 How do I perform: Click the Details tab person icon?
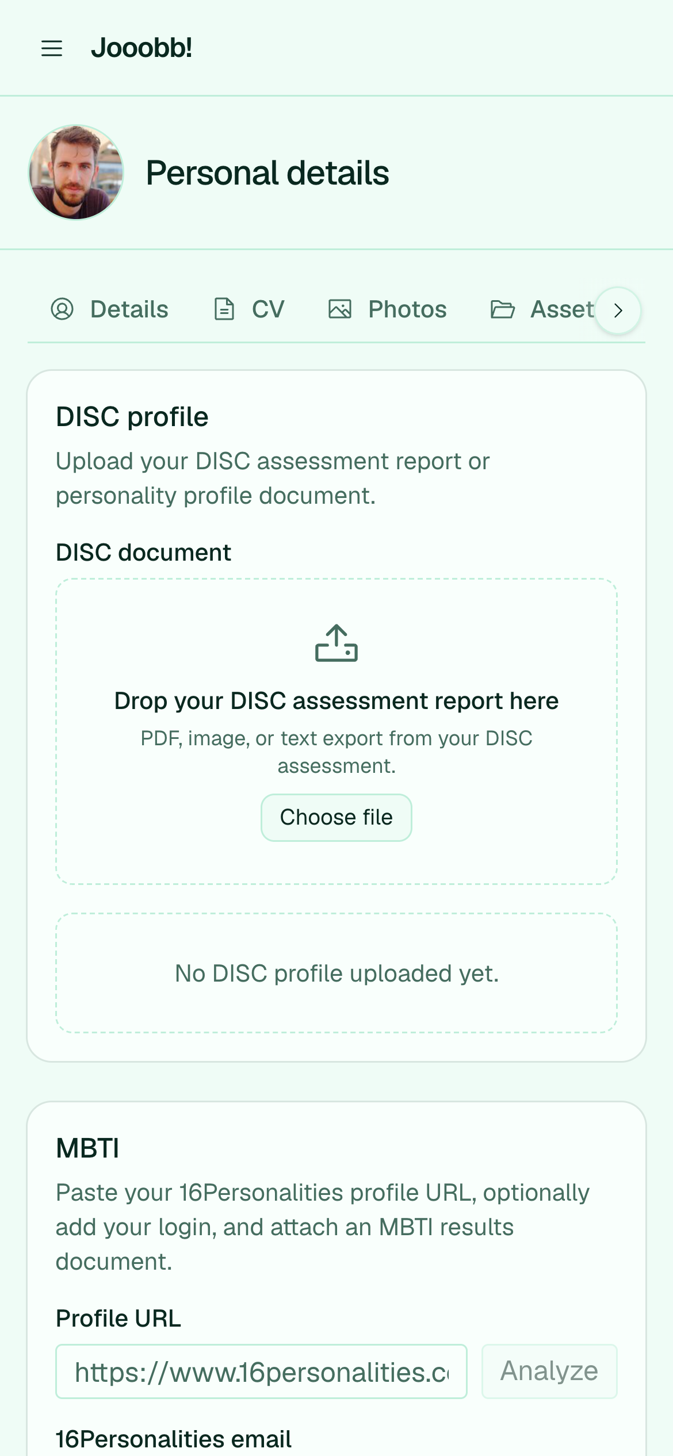(x=62, y=309)
